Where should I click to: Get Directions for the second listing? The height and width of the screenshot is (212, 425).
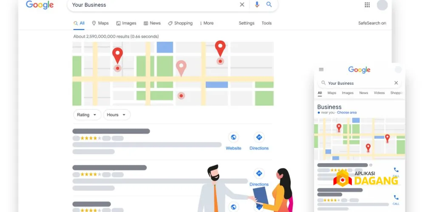(x=259, y=178)
